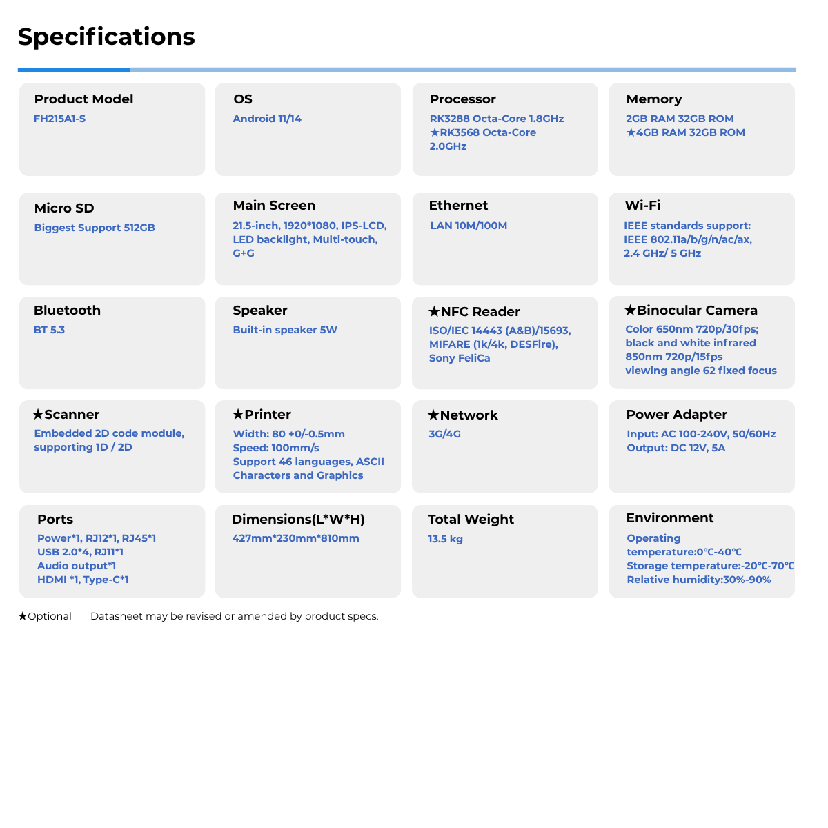Click the 13.5 kg total weight value
828x828 pixels.
[x=445, y=539]
